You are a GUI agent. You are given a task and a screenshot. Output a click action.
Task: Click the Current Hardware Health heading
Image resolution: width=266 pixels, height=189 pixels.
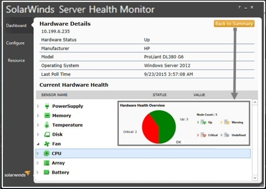[x=74, y=85]
